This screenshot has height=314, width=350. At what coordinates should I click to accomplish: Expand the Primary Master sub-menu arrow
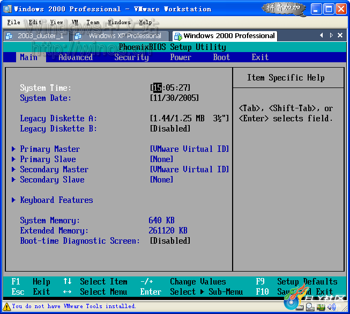[x=13, y=149]
